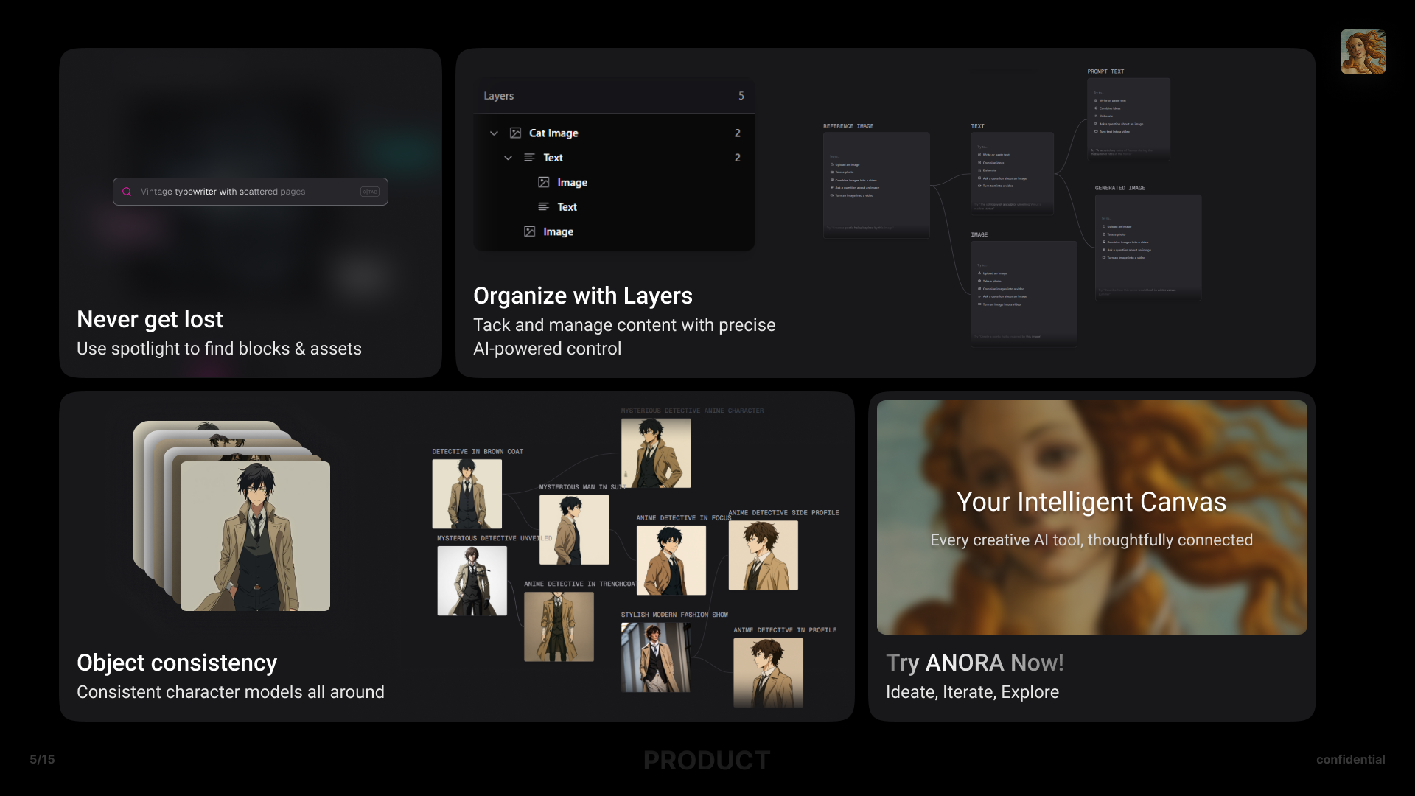The image size is (1415, 796).
Task: Collapse the Text sublayer group chevron
Action: click(508, 158)
